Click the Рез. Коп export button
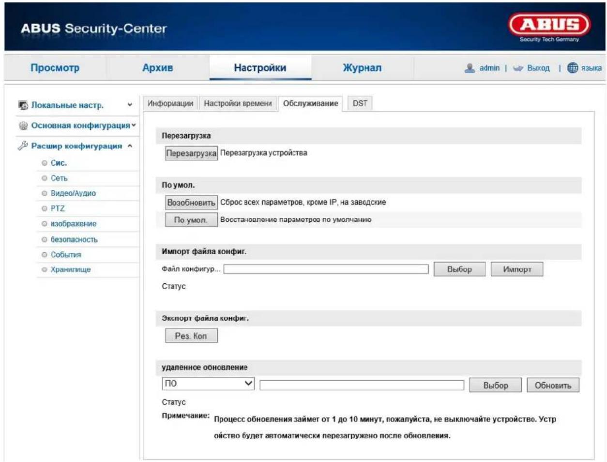The image size is (607, 462). [x=191, y=336]
